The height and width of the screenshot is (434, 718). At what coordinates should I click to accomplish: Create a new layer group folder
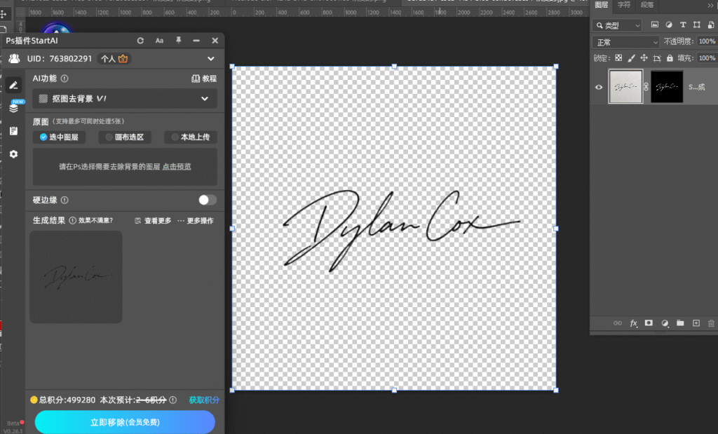tap(680, 323)
